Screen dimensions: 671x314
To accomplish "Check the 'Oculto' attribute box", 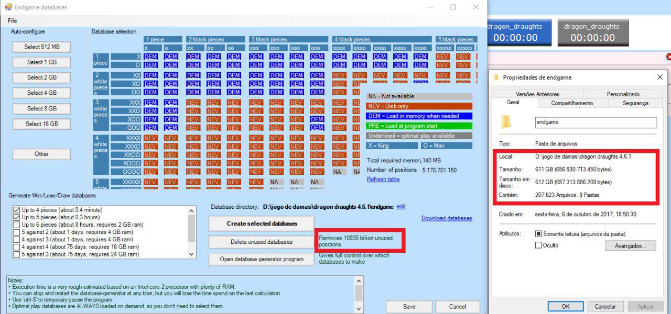I will point(538,245).
